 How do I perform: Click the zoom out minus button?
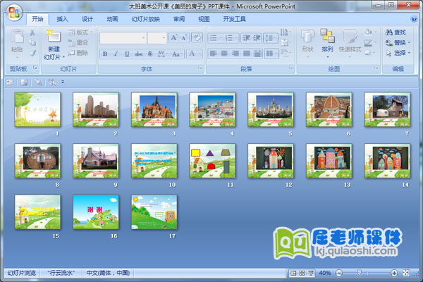tap(337, 273)
